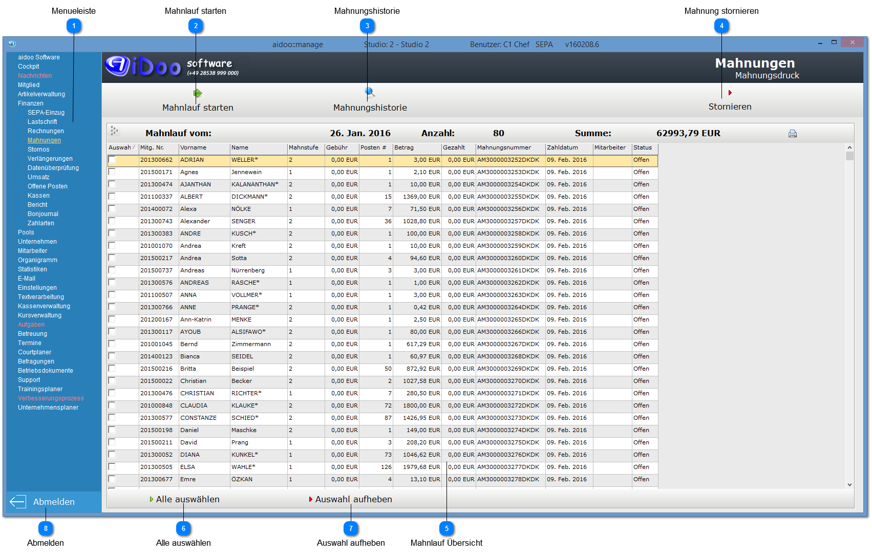
Task: Click the green arrow beside Alle auswählen
Action: tap(152, 499)
